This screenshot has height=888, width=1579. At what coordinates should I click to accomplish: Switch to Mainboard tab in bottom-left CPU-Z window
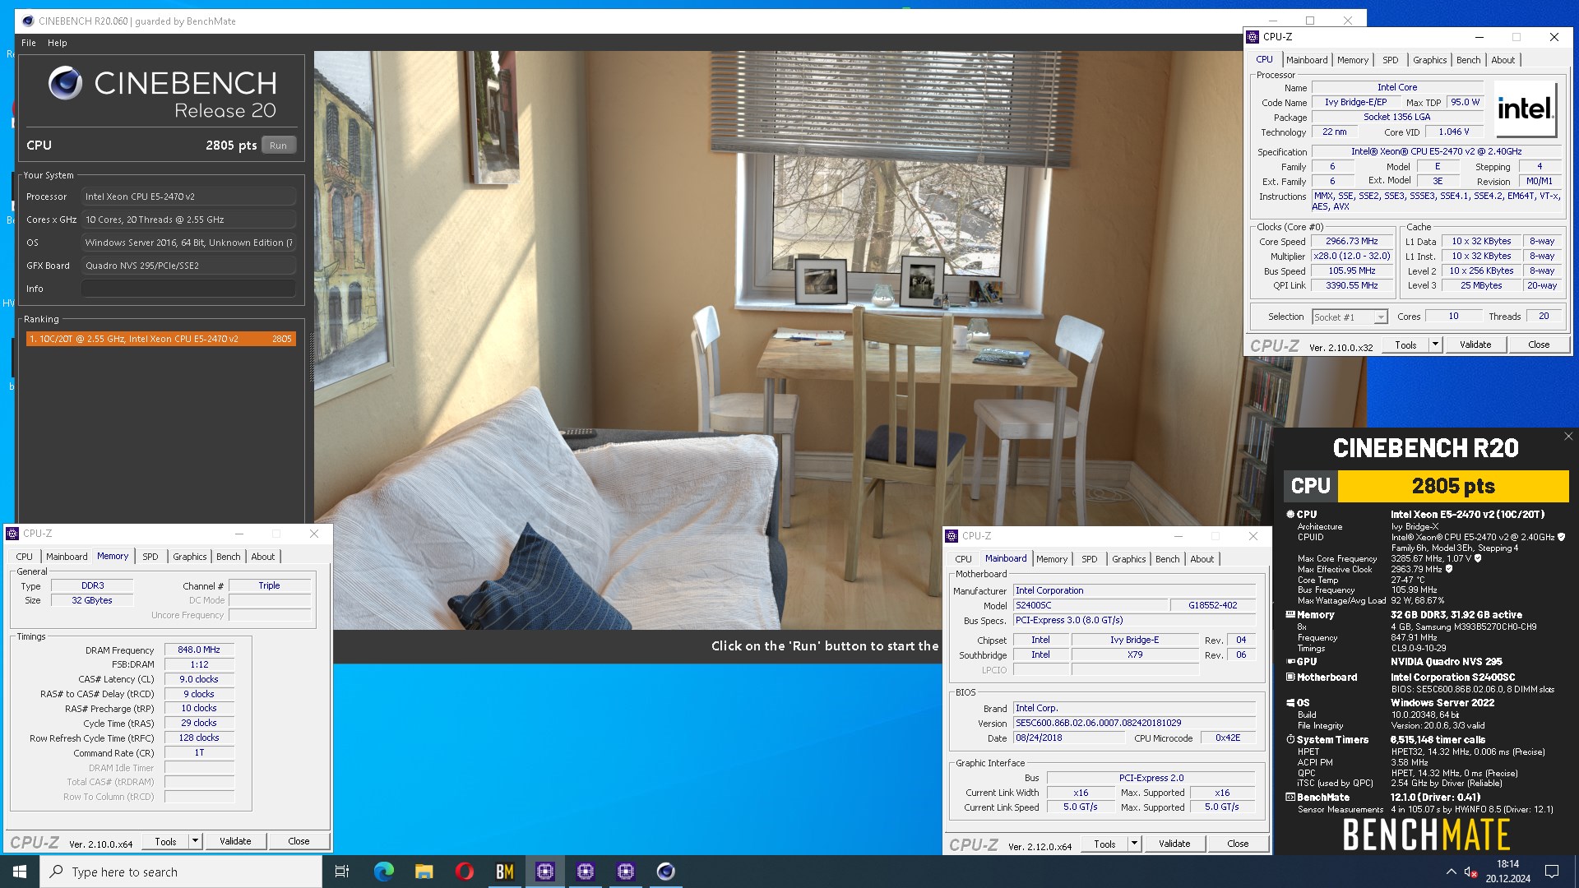[67, 557]
